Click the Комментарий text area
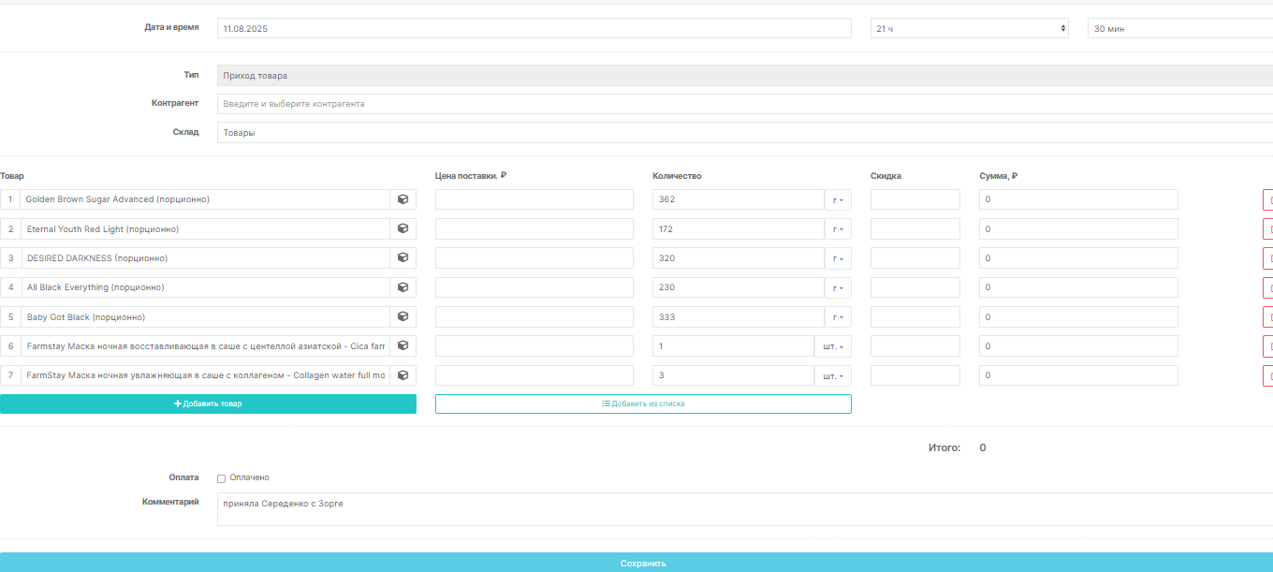1273x572 pixels. (x=745, y=509)
